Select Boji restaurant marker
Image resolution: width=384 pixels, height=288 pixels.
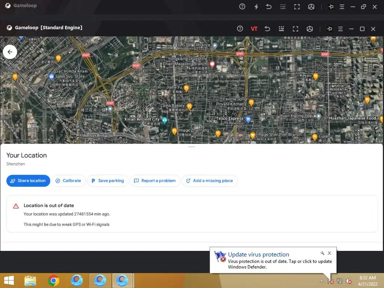click(x=58, y=58)
